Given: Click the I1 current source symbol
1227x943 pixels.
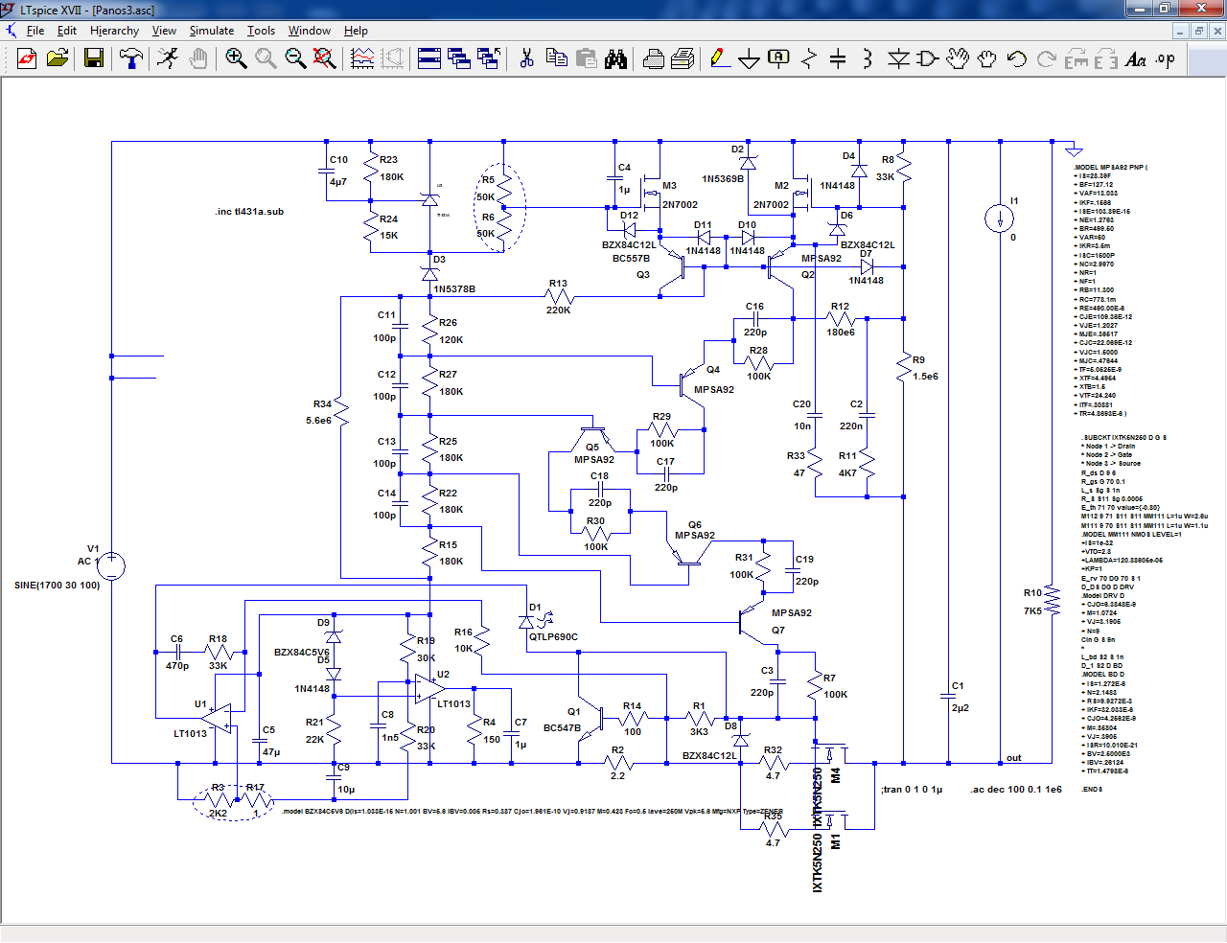Looking at the screenshot, I should [999, 218].
